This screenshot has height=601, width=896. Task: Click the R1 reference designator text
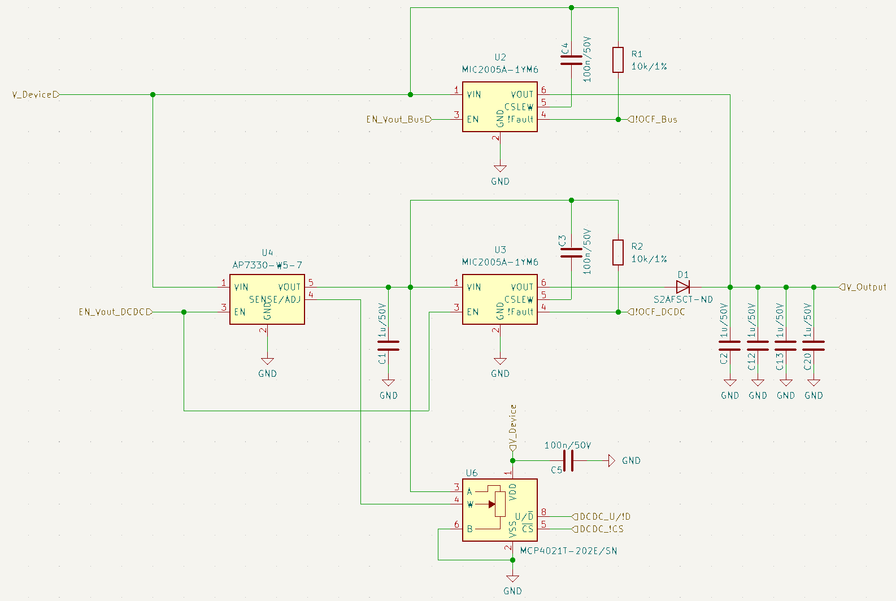(x=637, y=54)
